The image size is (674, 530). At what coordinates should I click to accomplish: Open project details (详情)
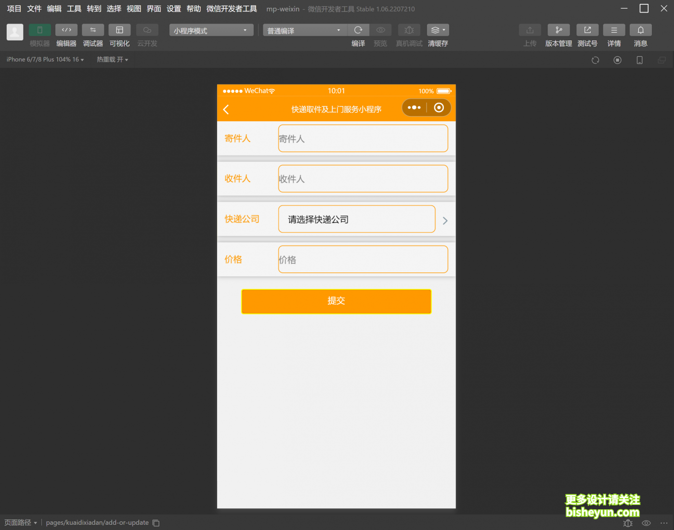pos(614,30)
